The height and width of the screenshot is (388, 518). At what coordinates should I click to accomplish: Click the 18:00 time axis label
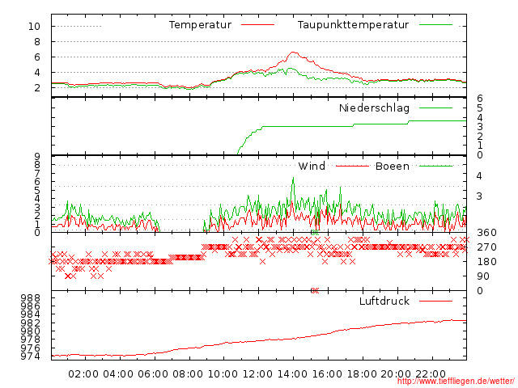pos(362,374)
